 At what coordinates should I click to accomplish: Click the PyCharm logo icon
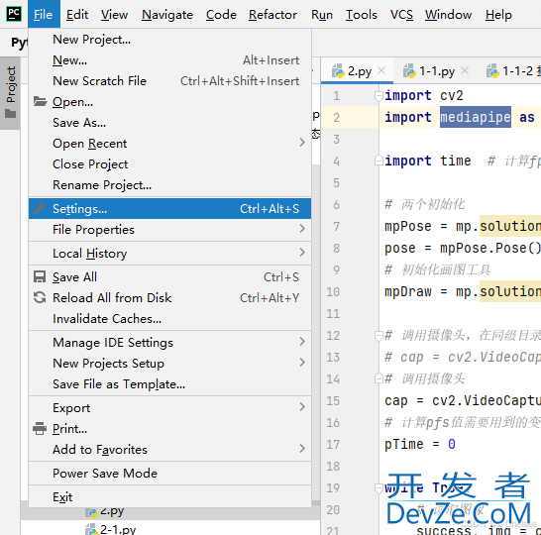14,14
